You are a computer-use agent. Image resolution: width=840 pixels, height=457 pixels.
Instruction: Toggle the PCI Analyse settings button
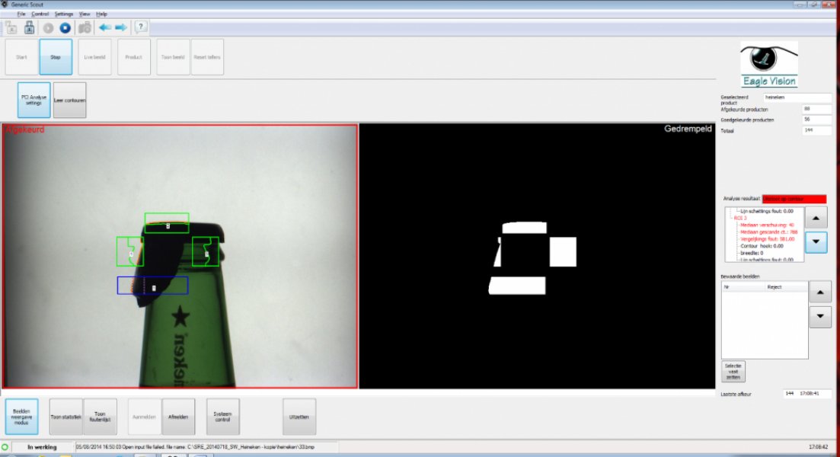point(34,100)
